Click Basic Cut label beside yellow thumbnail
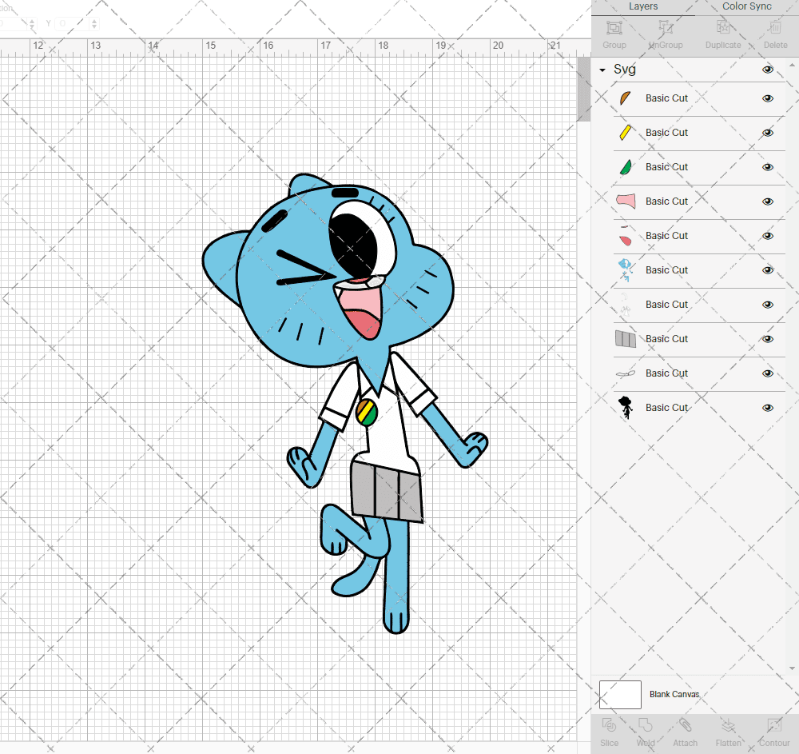 coord(666,133)
